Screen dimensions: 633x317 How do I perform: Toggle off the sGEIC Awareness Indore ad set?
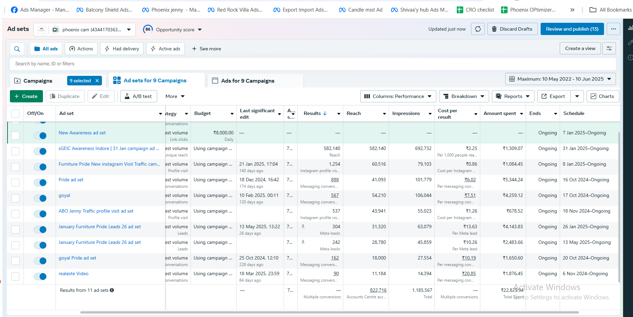click(40, 151)
